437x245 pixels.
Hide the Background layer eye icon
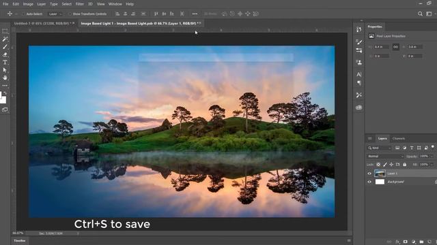click(369, 182)
